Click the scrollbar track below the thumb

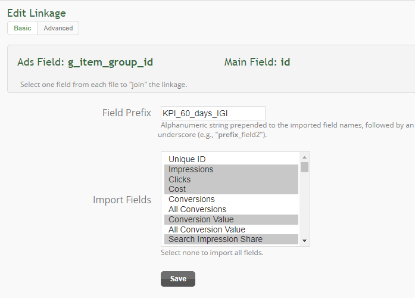pyautogui.click(x=304, y=204)
